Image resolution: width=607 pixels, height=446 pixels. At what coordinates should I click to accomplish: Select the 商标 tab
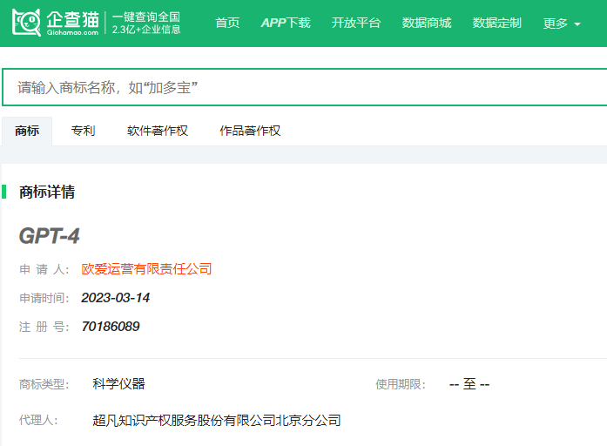pos(27,131)
